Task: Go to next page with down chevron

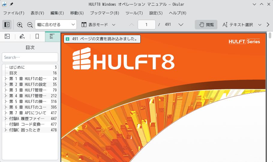Action: 181,25
